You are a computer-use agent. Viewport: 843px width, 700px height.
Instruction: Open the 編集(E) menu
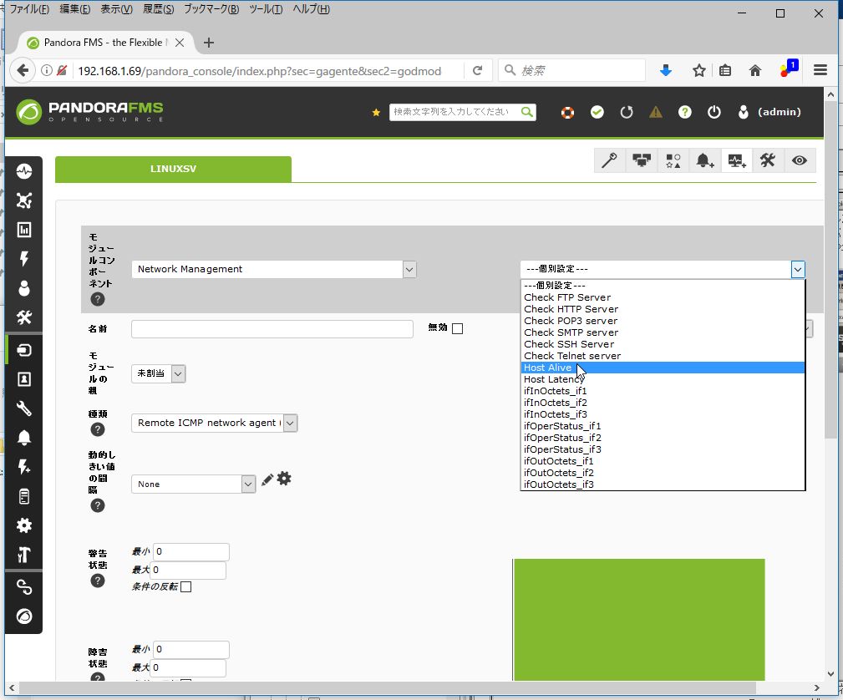point(74,9)
